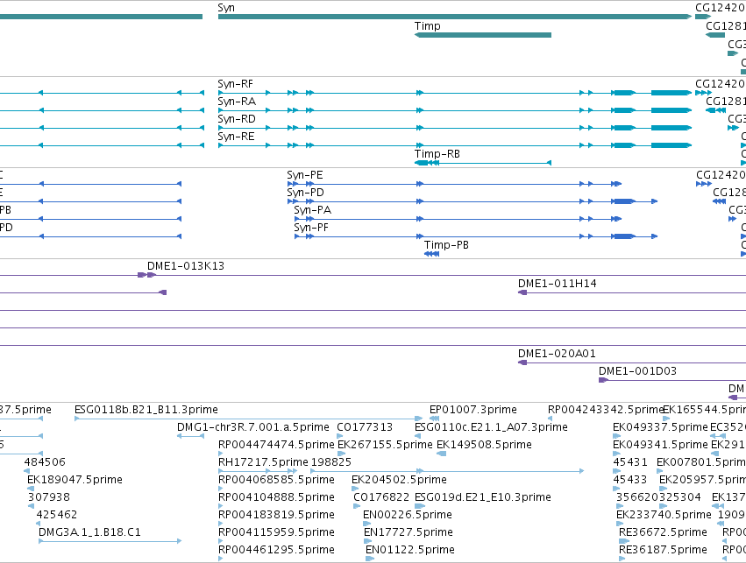Select the DME1-020A01 clone label
The height and width of the screenshot is (563, 746).
[557, 354]
